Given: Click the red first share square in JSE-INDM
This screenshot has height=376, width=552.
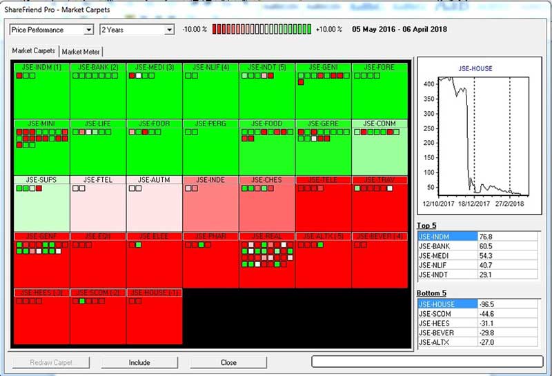Looking at the screenshot, I should pos(19,76).
